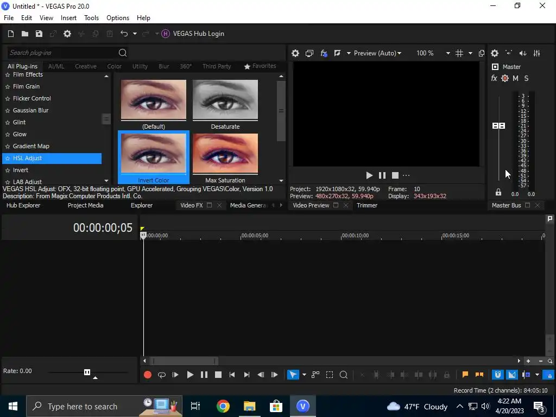
Task: Open the Insert menu
Action: [x=68, y=18]
